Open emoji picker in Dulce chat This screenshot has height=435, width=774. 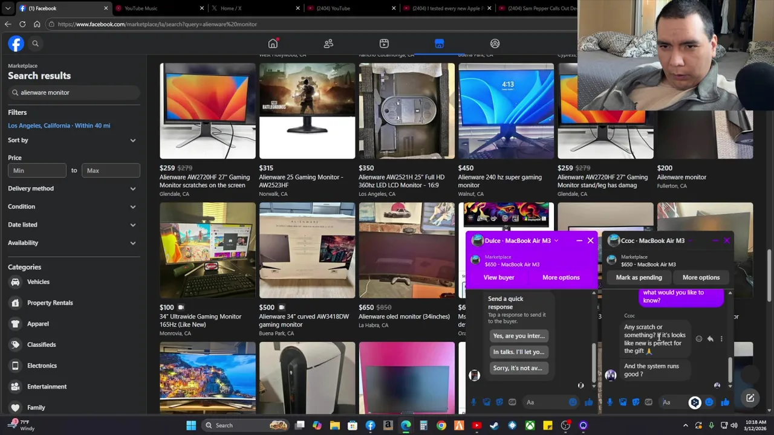(573, 402)
